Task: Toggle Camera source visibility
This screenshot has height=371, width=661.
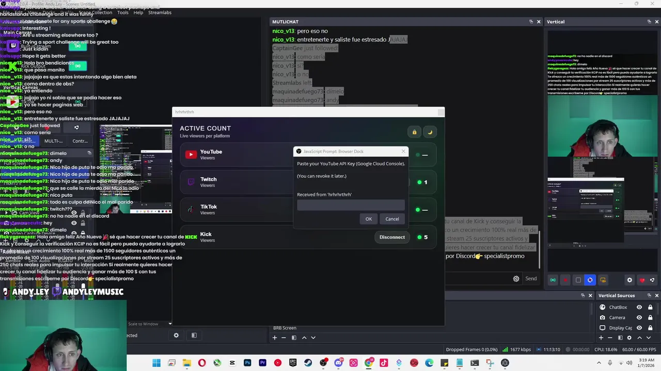Action: tap(639, 317)
